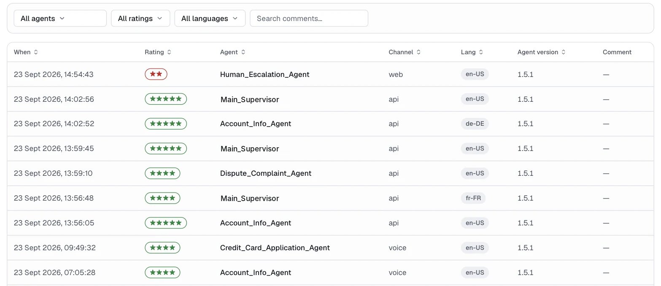Click the timestamp 23 Sept 2026, 09:49:32

pos(55,248)
